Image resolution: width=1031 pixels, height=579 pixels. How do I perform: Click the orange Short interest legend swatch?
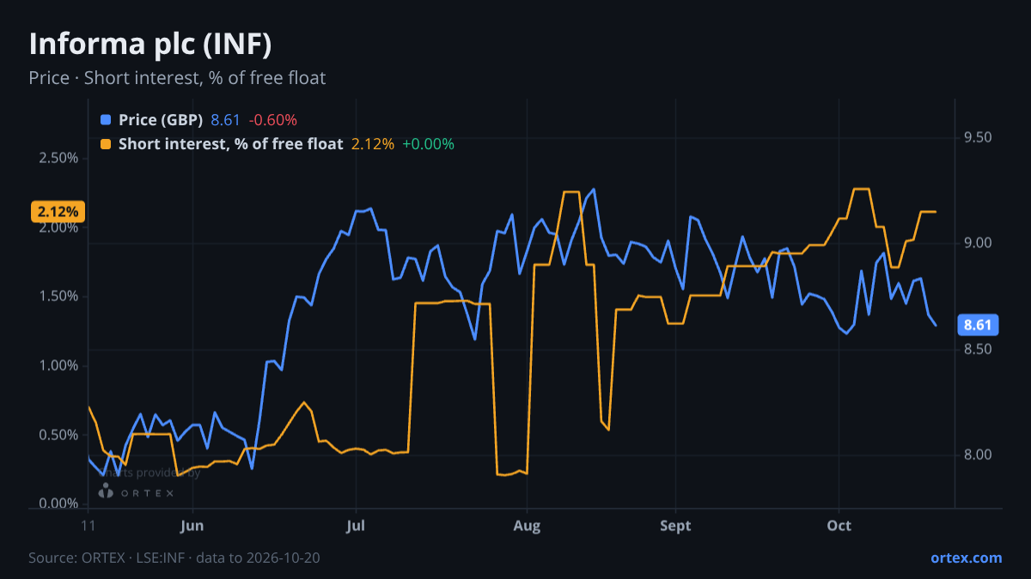click(x=106, y=144)
